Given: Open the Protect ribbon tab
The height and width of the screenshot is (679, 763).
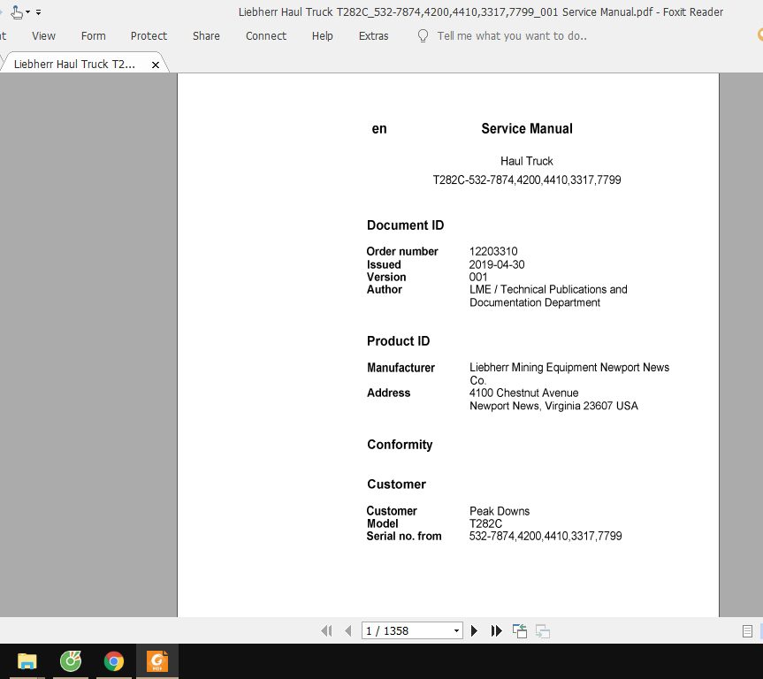Looking at the screenshot, I should (x=149, y=36).
